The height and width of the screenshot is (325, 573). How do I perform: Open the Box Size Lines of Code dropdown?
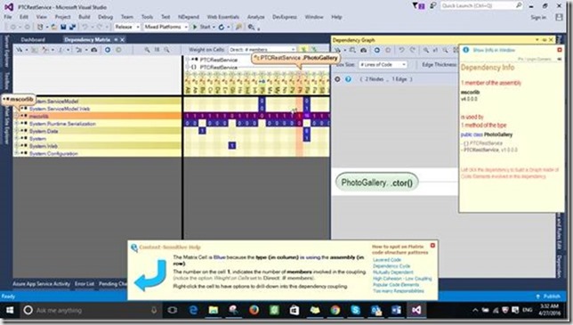point(383,65)
